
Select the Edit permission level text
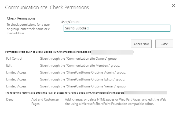coord(9,65)
